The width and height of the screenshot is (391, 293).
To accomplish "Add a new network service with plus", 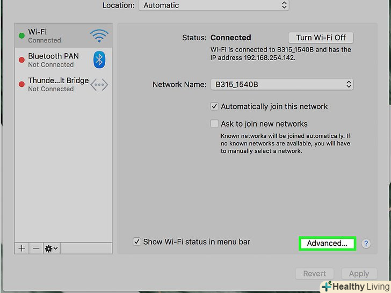I will 21,248.
